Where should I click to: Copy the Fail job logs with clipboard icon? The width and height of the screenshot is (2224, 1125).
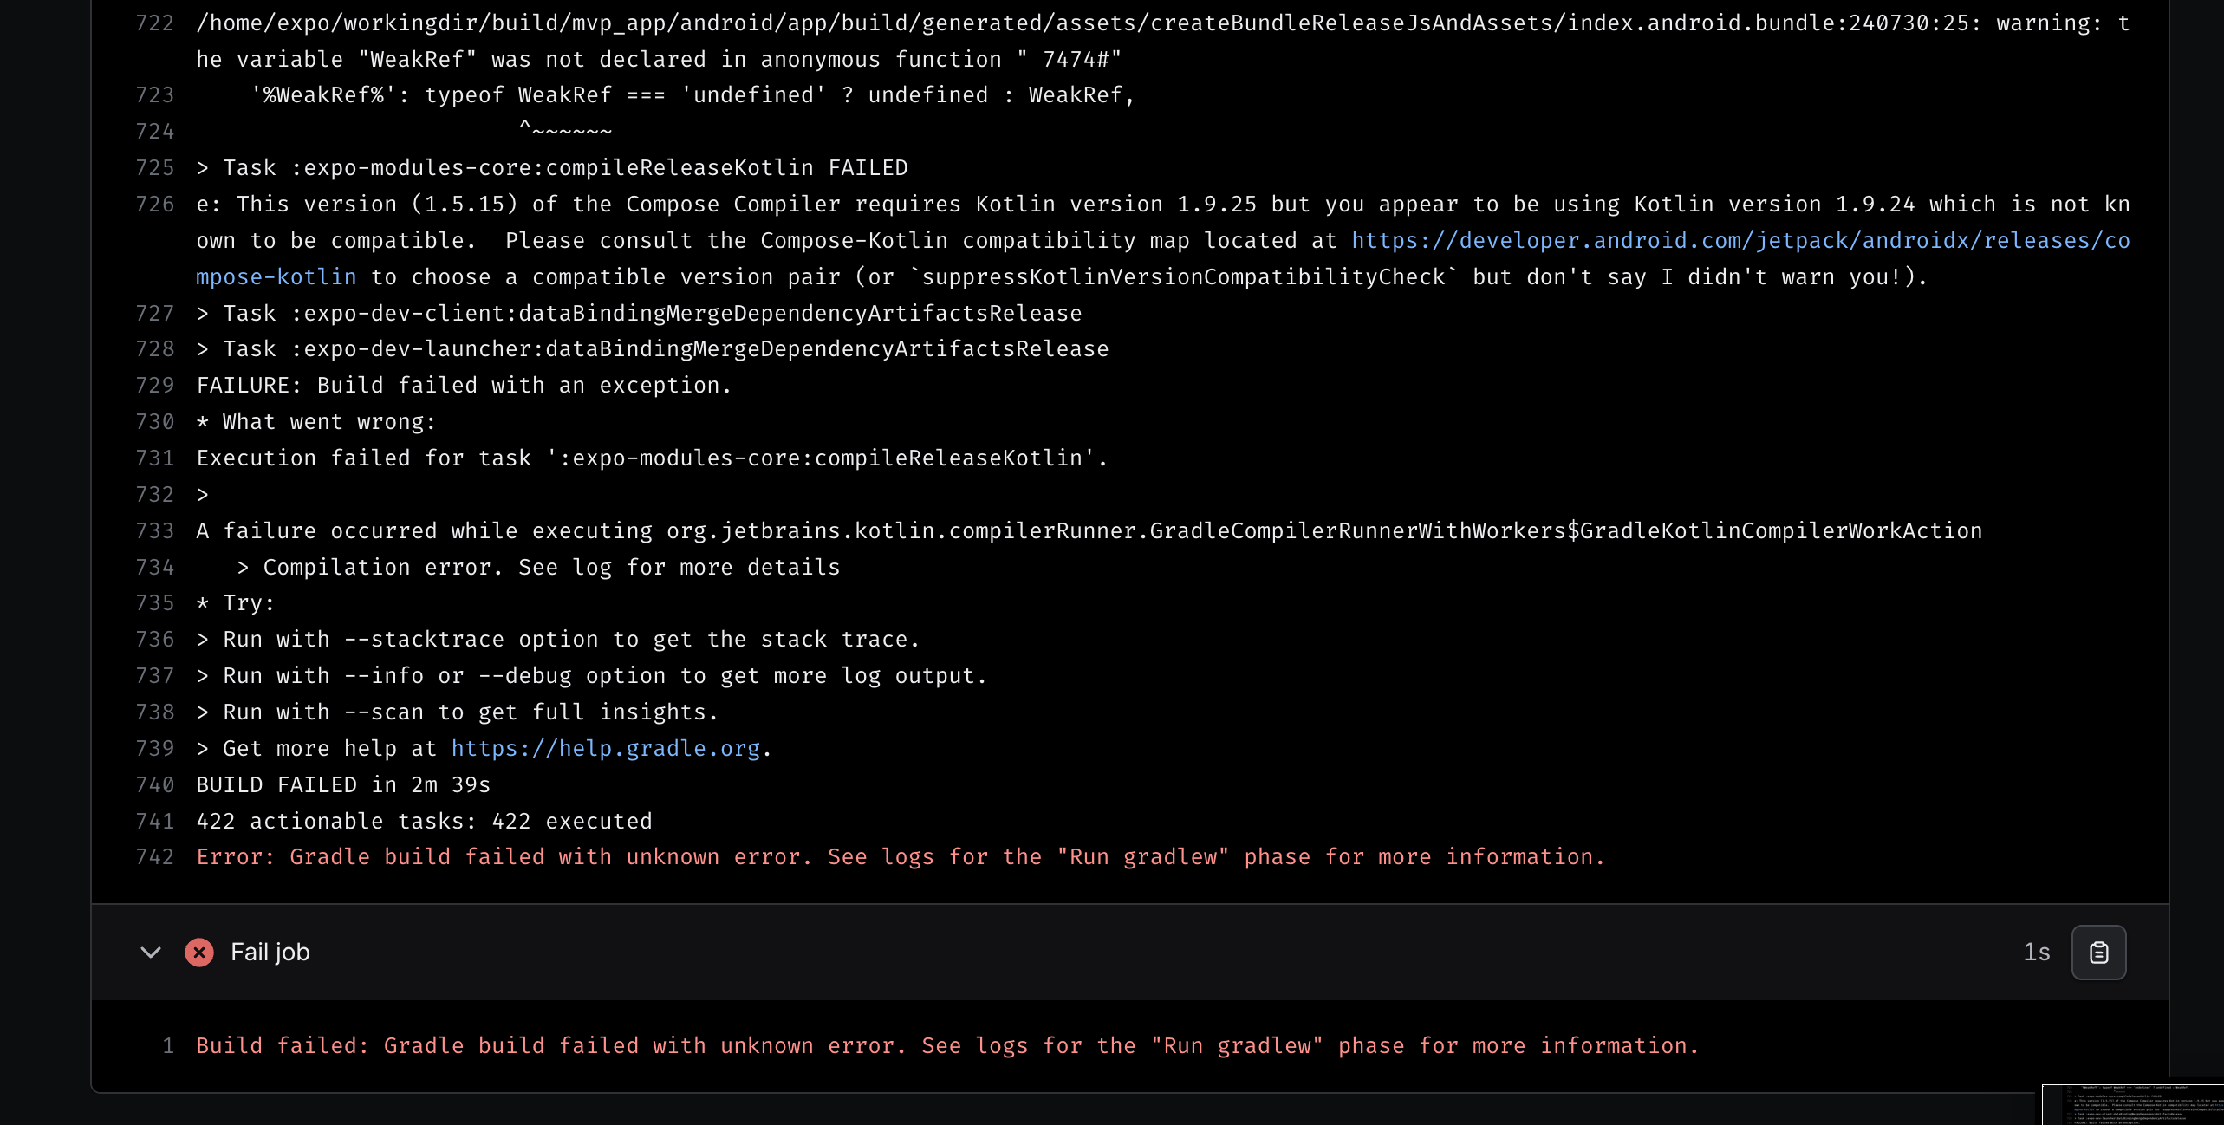2098,953
